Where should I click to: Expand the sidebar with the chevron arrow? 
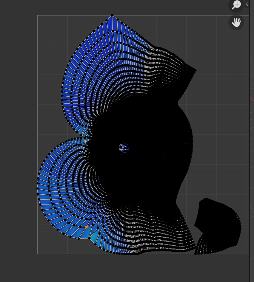tap(247, 4)
